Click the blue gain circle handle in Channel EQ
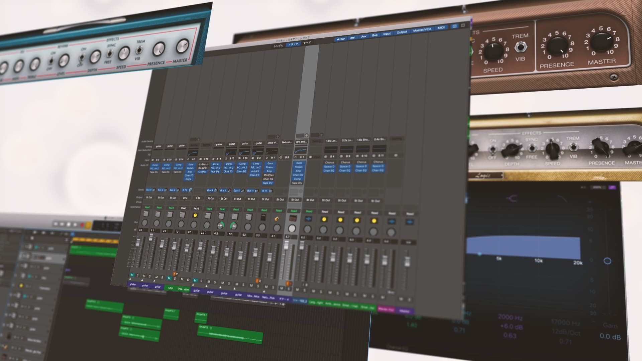Viewport: 642px width, 361px height. pyautogui.click(x=608, y=261)
